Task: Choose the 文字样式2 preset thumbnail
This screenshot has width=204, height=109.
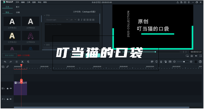Action: click(x=31, y=22)
